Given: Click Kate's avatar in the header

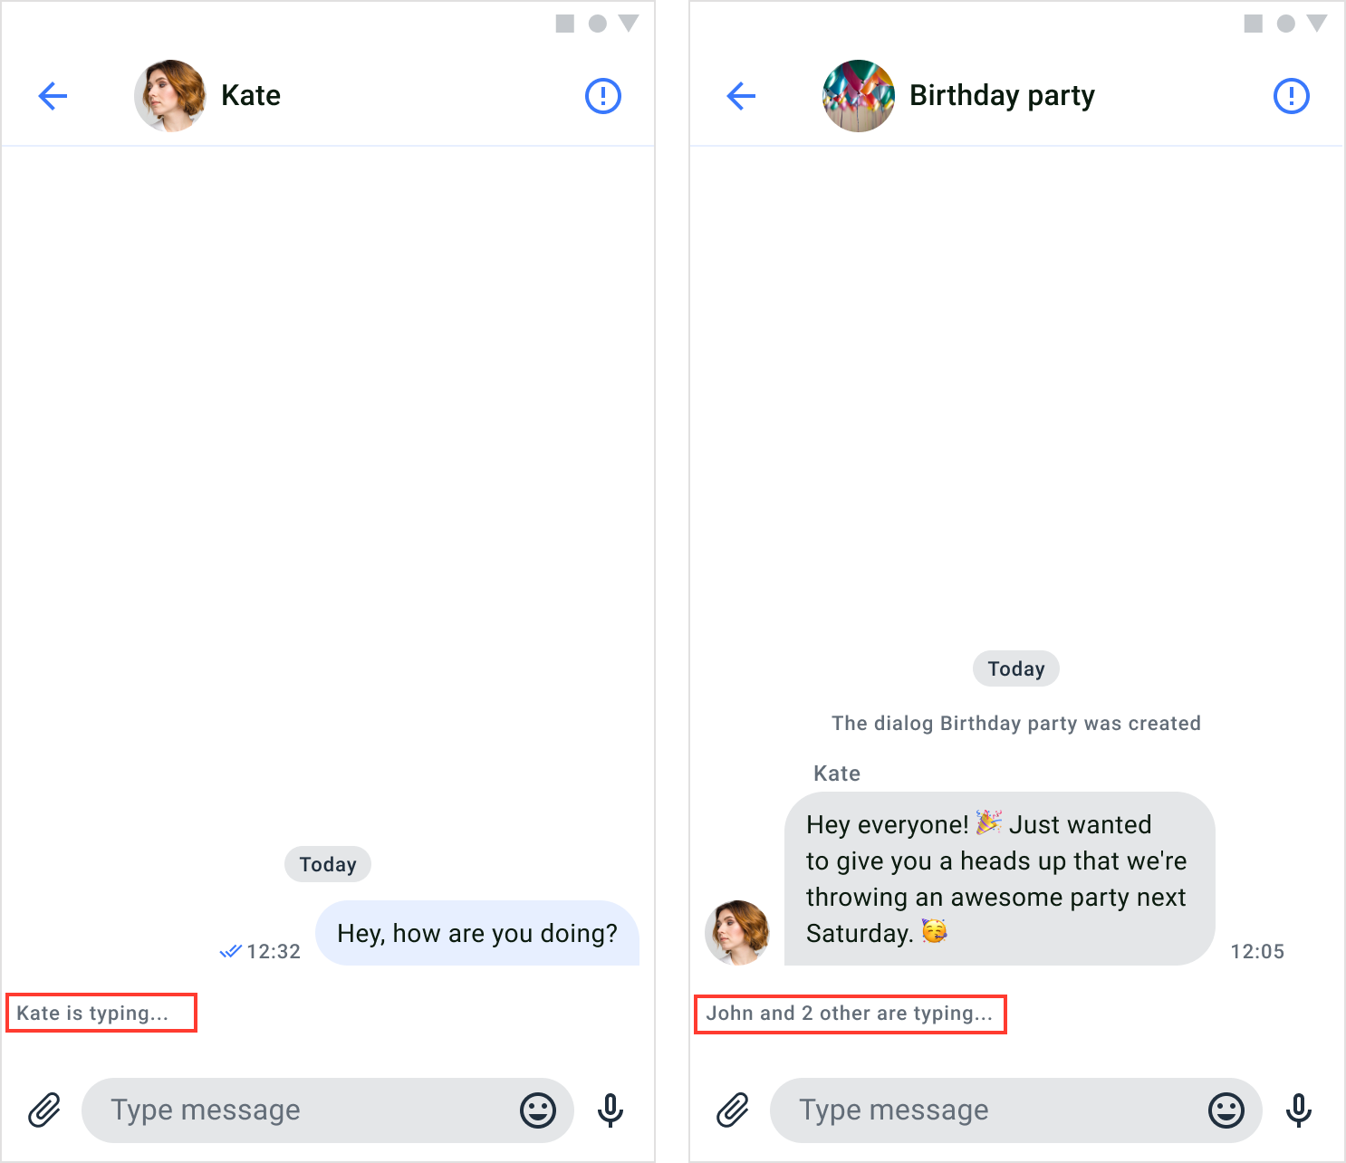Looking at the screenshot, I should [169, 96].
